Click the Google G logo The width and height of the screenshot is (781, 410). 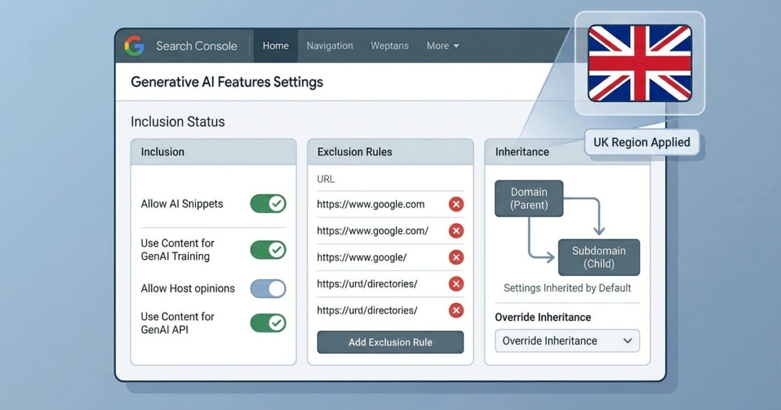tap(134, 46)
